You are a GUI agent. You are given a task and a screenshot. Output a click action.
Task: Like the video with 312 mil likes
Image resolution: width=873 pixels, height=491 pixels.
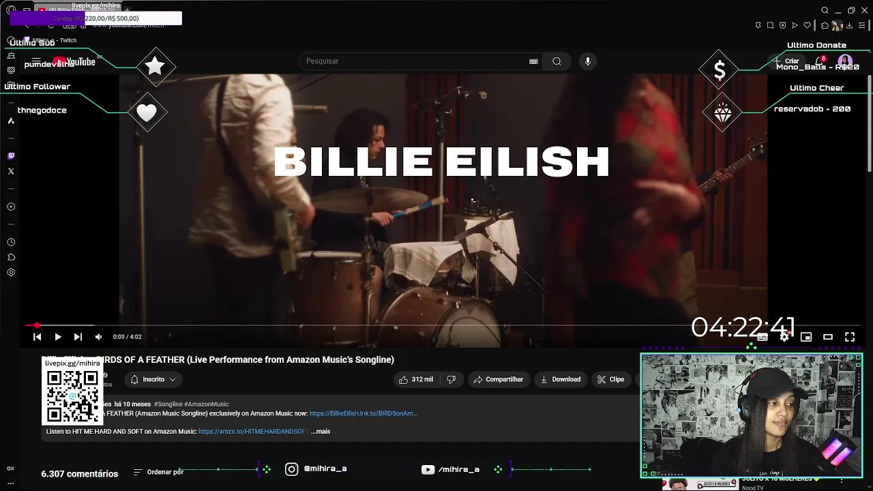pos(416,379)
